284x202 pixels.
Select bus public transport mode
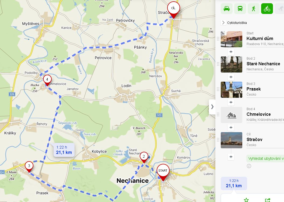[240, 9]
